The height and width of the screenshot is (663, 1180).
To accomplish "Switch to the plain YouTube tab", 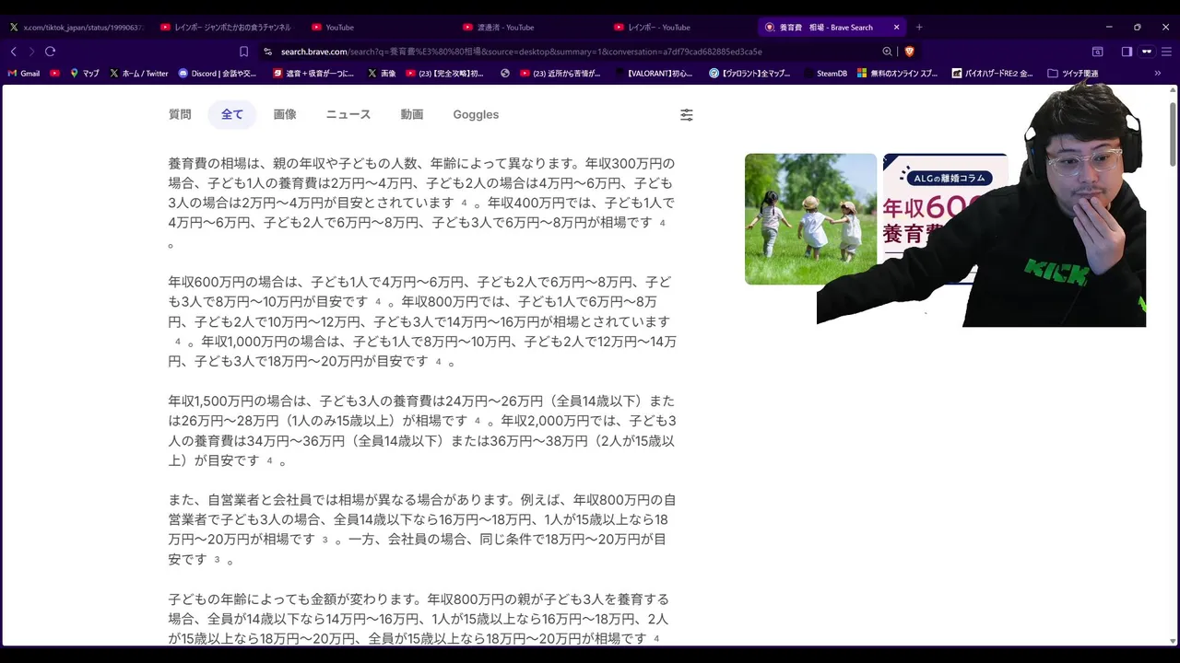I will 376,27.
